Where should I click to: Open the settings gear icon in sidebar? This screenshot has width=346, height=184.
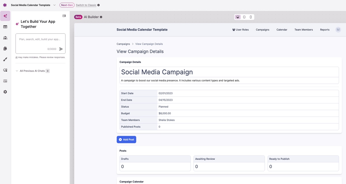(5, 92)
